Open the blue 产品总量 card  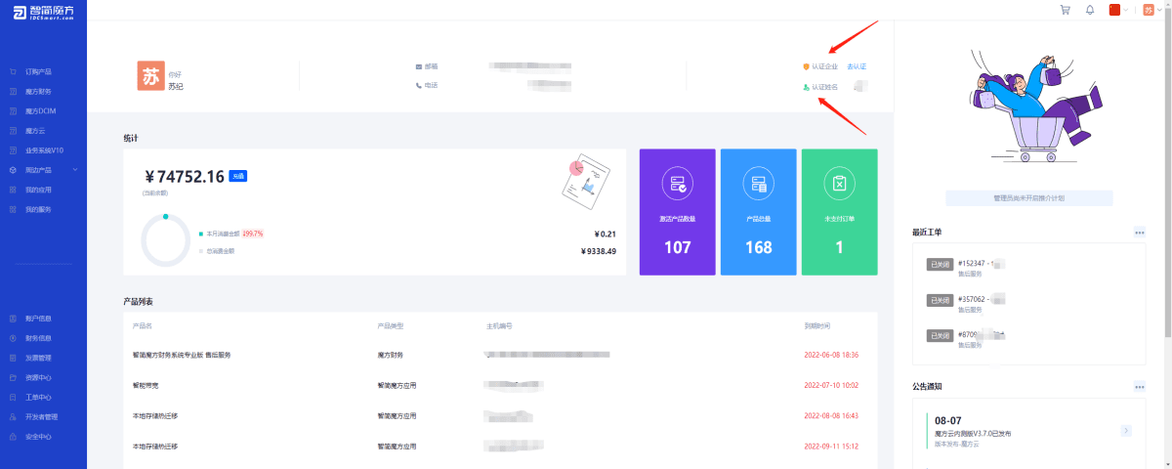click(x=758, y=212)
